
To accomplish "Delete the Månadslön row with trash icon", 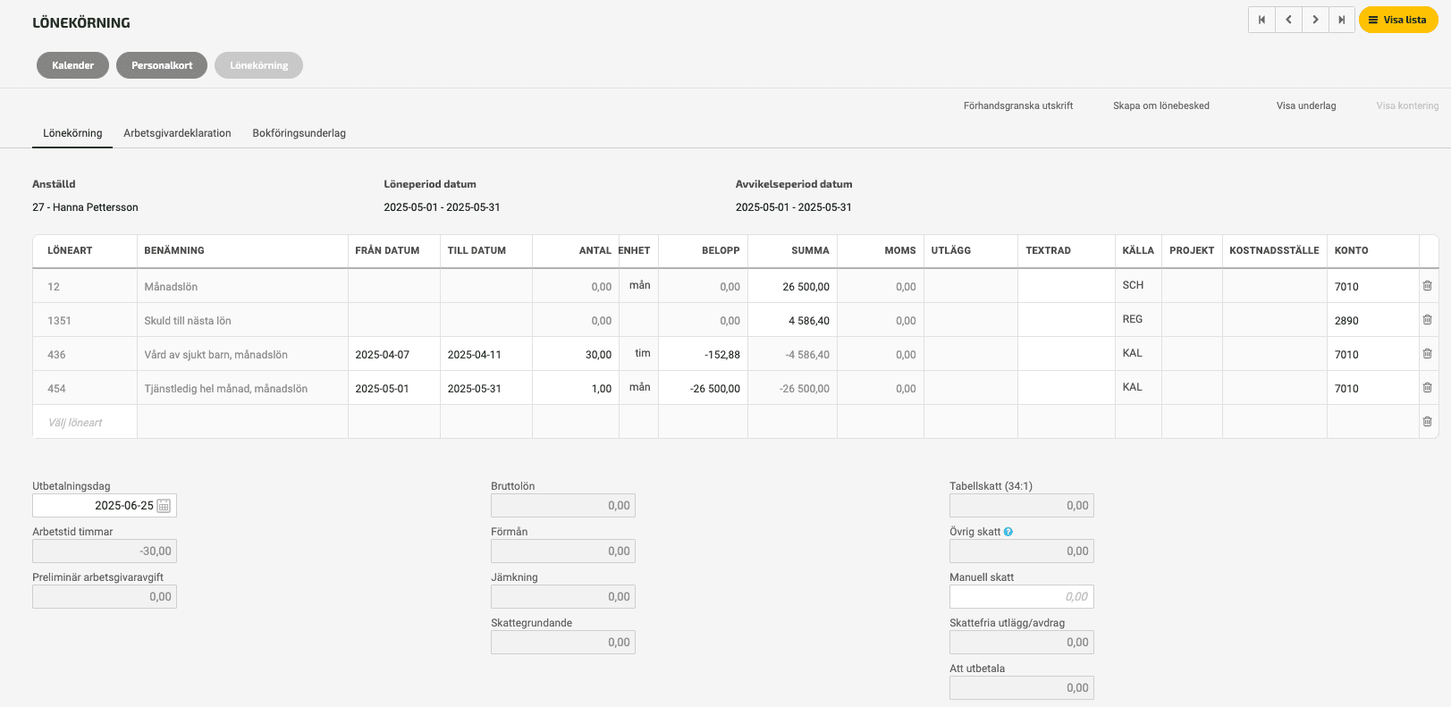I will pos(1428,286).
